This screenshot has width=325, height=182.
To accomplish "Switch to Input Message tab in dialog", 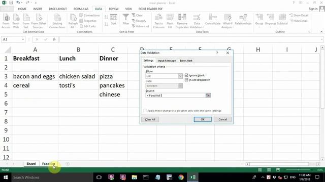I will [167, 61].
